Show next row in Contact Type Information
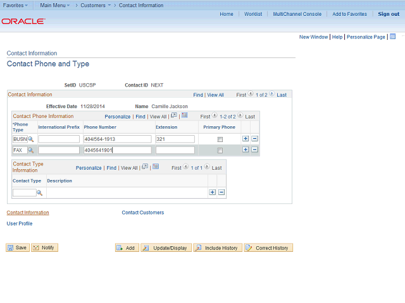The height and width of the screenshot is (303, 405). 207,167
